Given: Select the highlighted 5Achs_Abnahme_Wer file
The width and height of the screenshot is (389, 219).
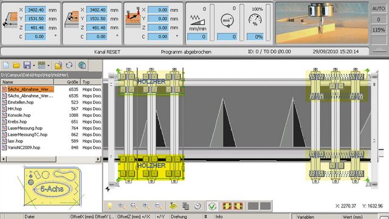Looking at the screenshot, I should (x=30, y=89).
